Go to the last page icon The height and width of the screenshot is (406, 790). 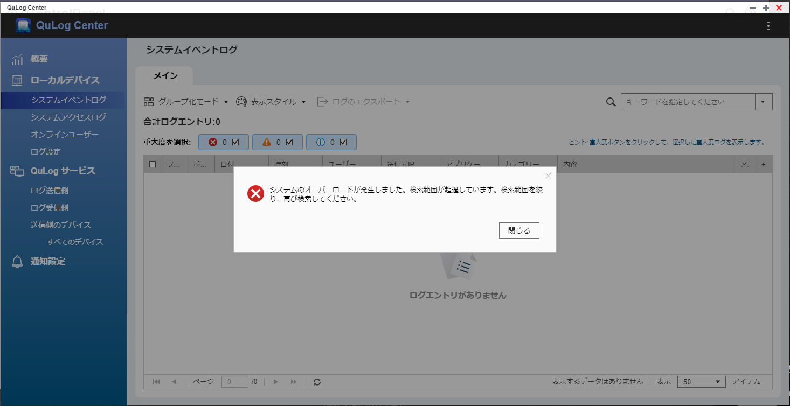[294, 382]
